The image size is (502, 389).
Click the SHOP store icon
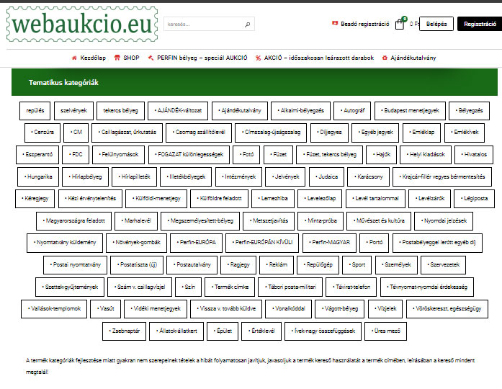tap(117, 58)
